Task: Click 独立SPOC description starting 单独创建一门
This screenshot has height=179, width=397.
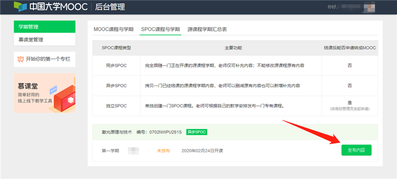Action: point(214,106)
